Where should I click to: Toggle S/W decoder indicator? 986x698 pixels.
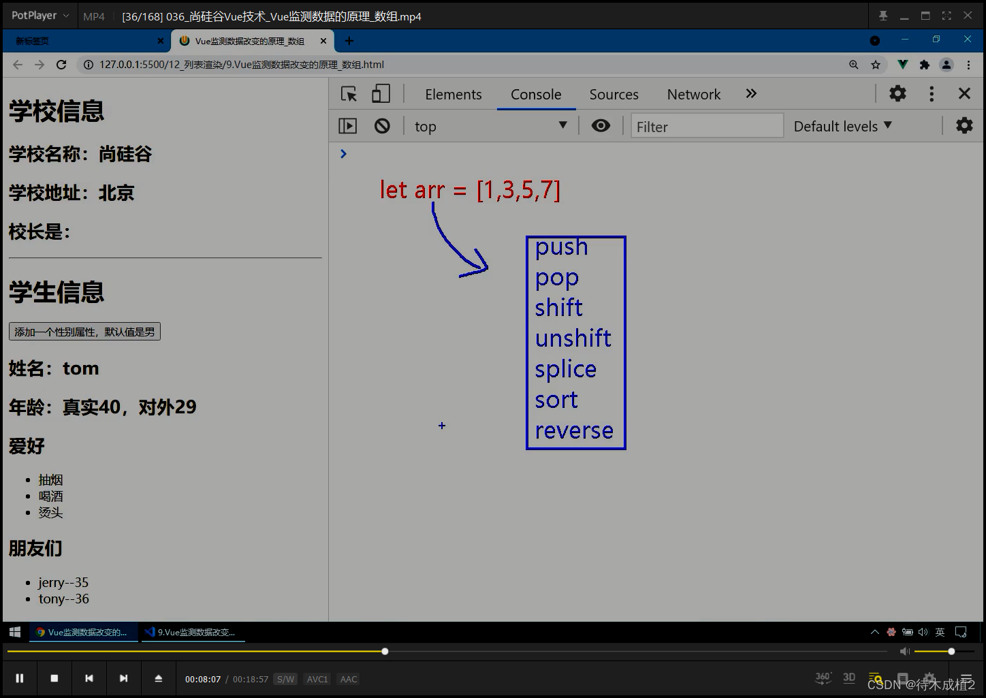(x=286, y=679)
